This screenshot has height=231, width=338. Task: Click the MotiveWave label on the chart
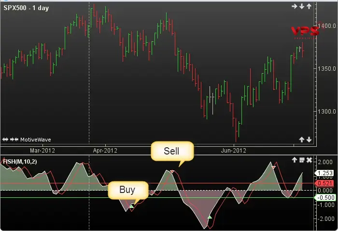point(35,140)
